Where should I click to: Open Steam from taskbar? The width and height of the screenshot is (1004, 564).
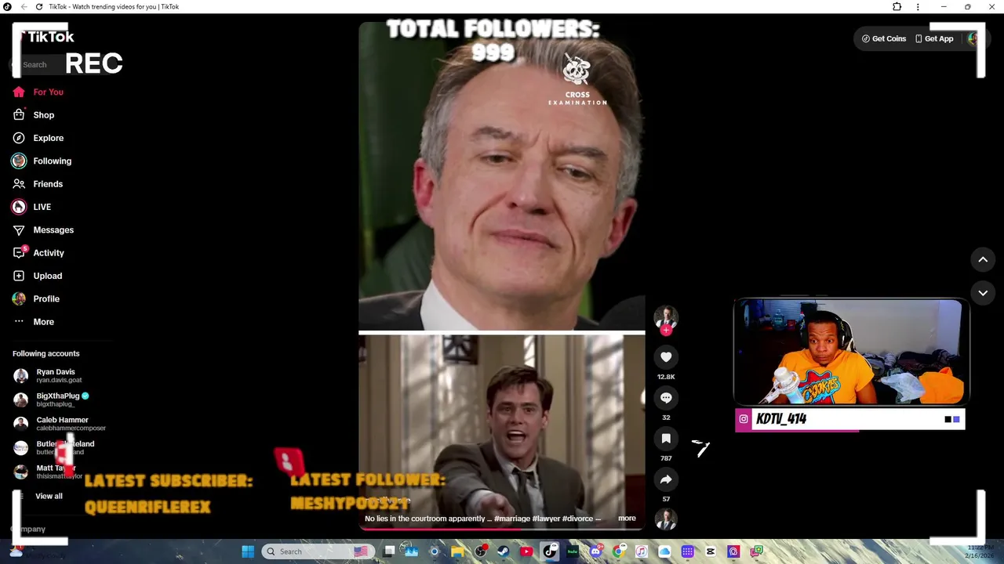(504, 551)
